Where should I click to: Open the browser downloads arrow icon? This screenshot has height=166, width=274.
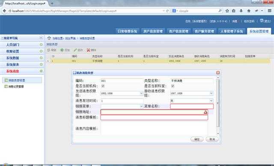[x=241, y=11]
